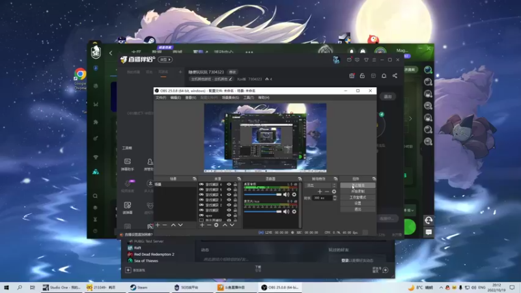Screen dimensions: 521x293
Task: Toggle visibility of game capture 6 source
Action: coord(229,184)
